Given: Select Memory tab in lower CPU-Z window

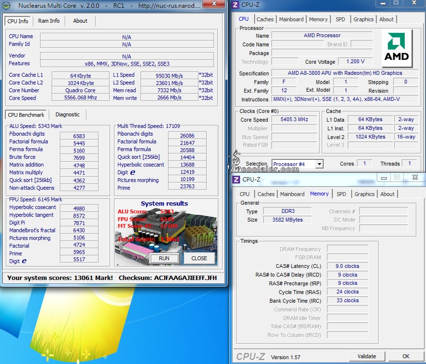Looking at the screenshot, I should (320, 194).
